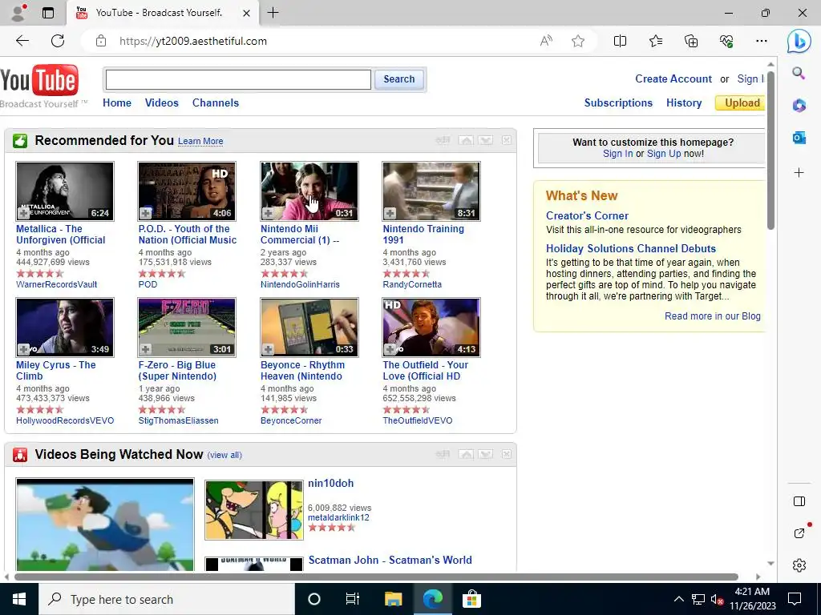Click the YouTube search input field
This screenshot has width=821, height=615.
[238, 79]
